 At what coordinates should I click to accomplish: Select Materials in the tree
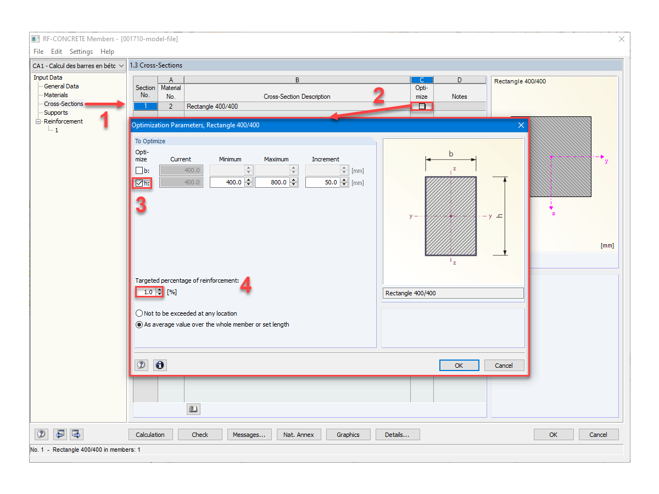click(56, 95)
